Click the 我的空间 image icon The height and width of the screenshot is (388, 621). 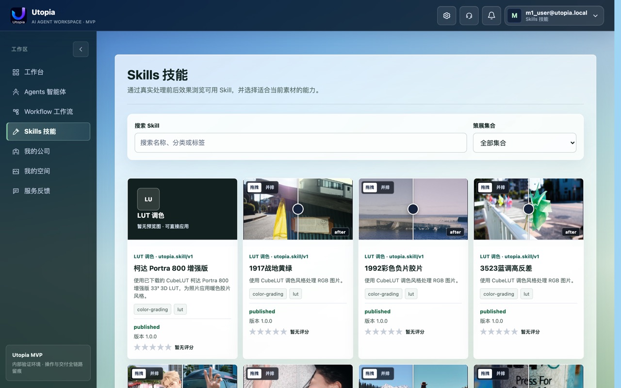click(16, 171)
